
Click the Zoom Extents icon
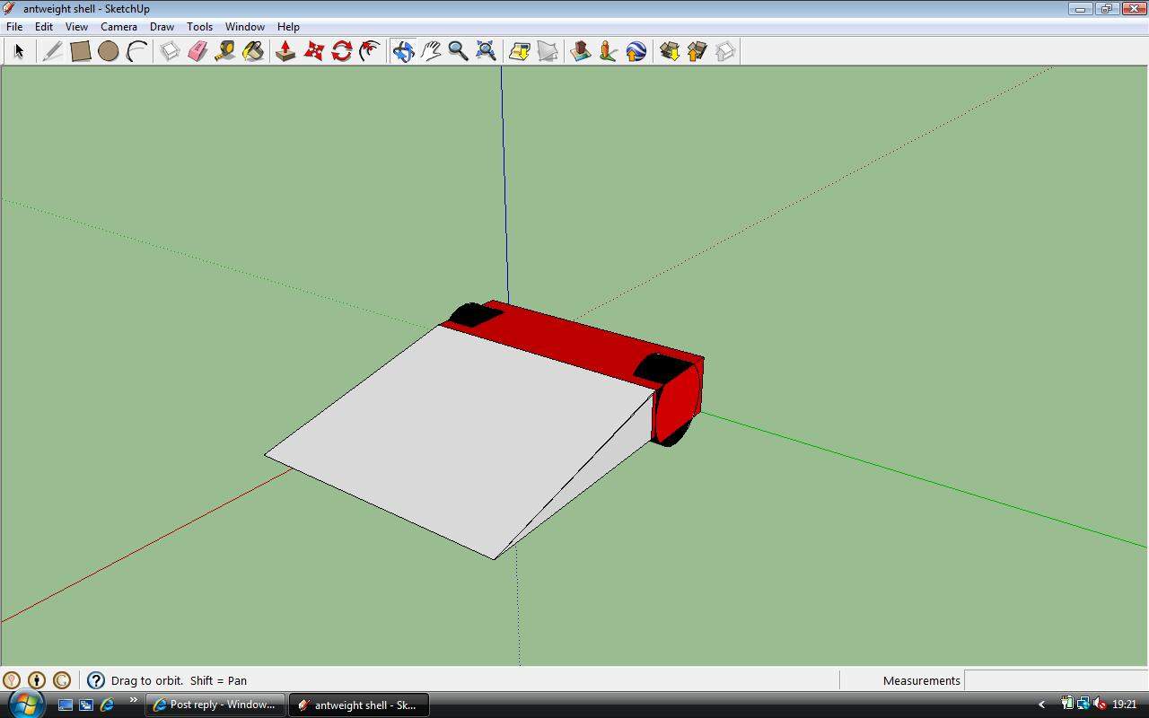coord(486,51)
